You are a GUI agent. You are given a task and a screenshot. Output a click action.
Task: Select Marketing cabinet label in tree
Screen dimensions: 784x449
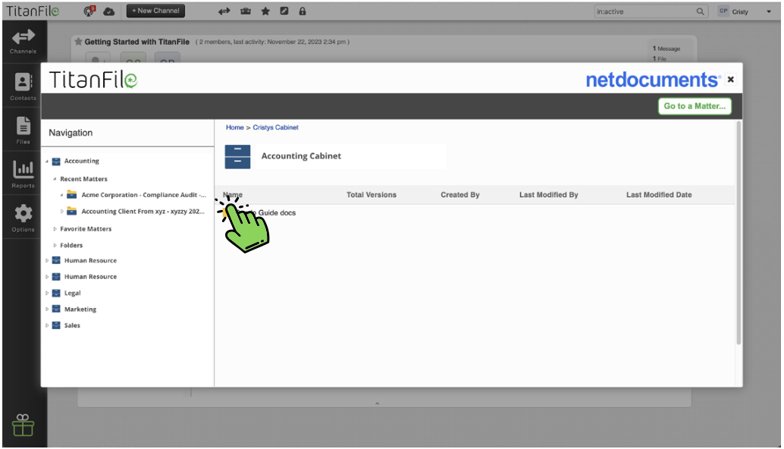[80, 309]
